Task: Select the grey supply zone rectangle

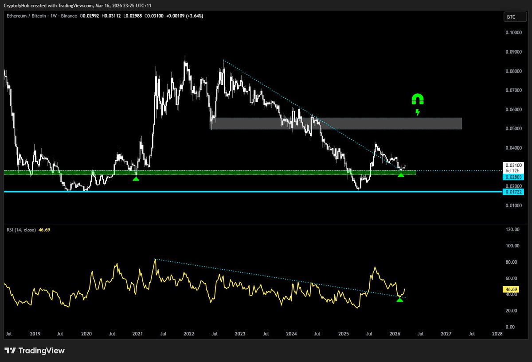Action: pyautogui.click(x=336, y=123)
